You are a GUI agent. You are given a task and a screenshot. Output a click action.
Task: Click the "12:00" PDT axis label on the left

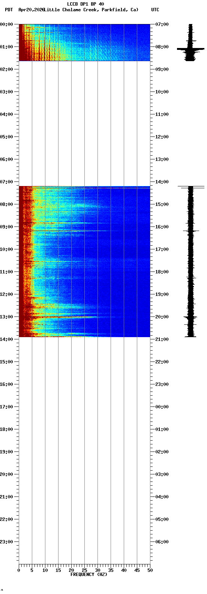pyautogui.click(x=7, y=294)
